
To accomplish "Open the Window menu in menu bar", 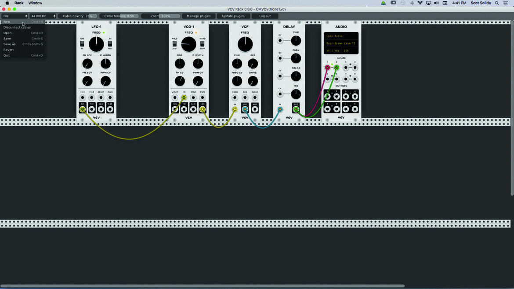I will coord(35,3).
